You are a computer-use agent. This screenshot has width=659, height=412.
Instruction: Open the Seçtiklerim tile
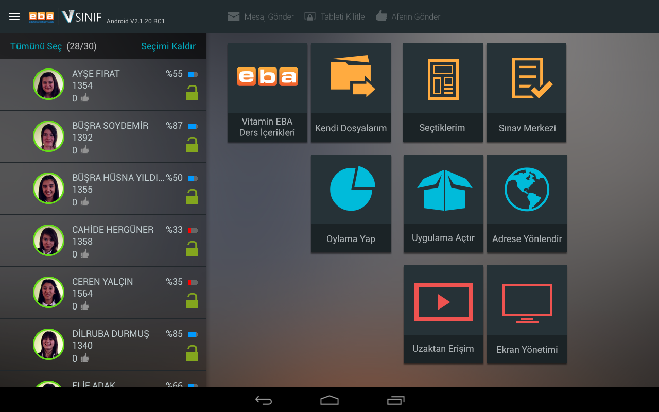click(443, 93)
